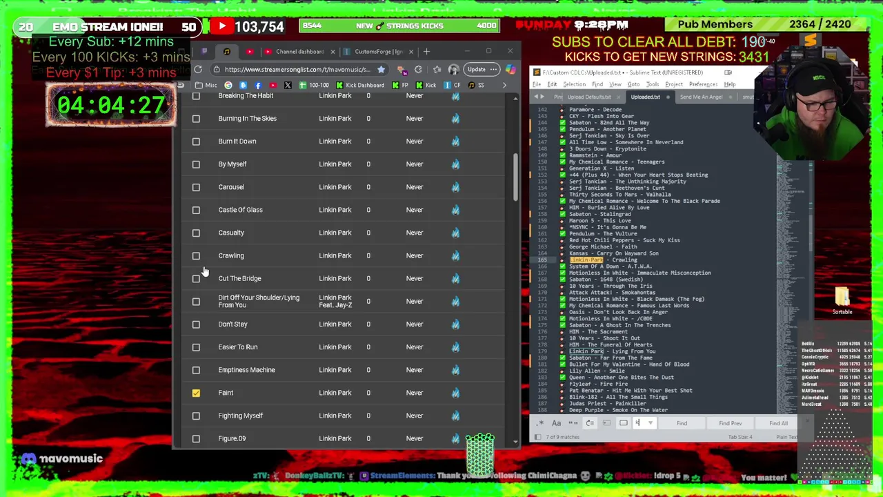
Task: Click the Emptiness Machine song title
Action: pos(246,370)
